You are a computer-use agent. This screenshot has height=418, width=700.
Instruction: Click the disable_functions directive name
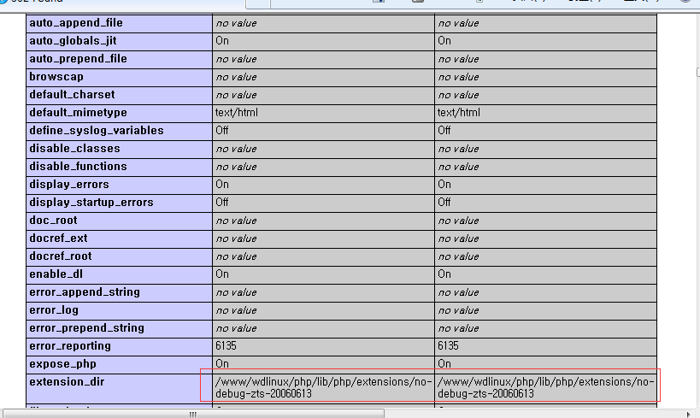point(78,166)
